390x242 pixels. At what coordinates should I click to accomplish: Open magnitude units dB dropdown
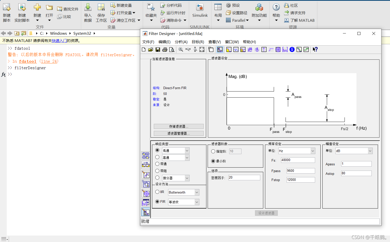[370, 151]
